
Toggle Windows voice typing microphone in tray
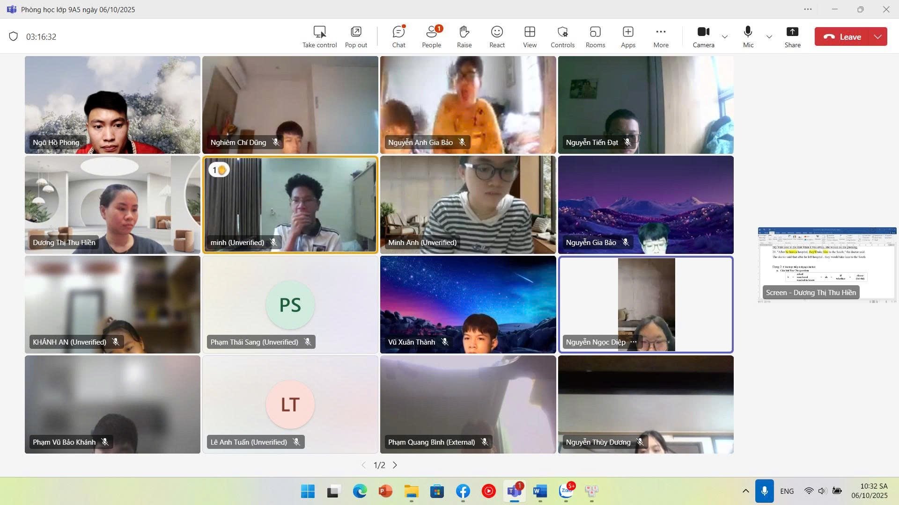[x=764, y=491]
